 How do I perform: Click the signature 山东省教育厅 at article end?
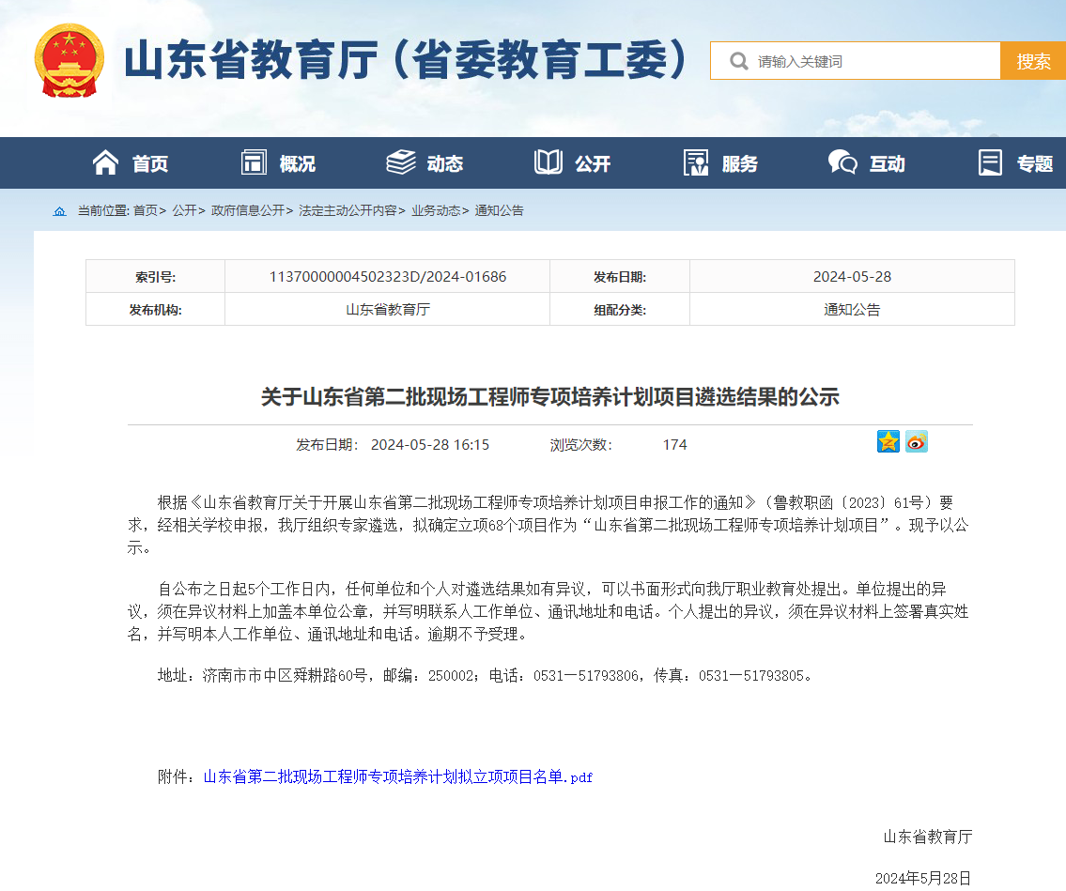[x=927, y=837]
